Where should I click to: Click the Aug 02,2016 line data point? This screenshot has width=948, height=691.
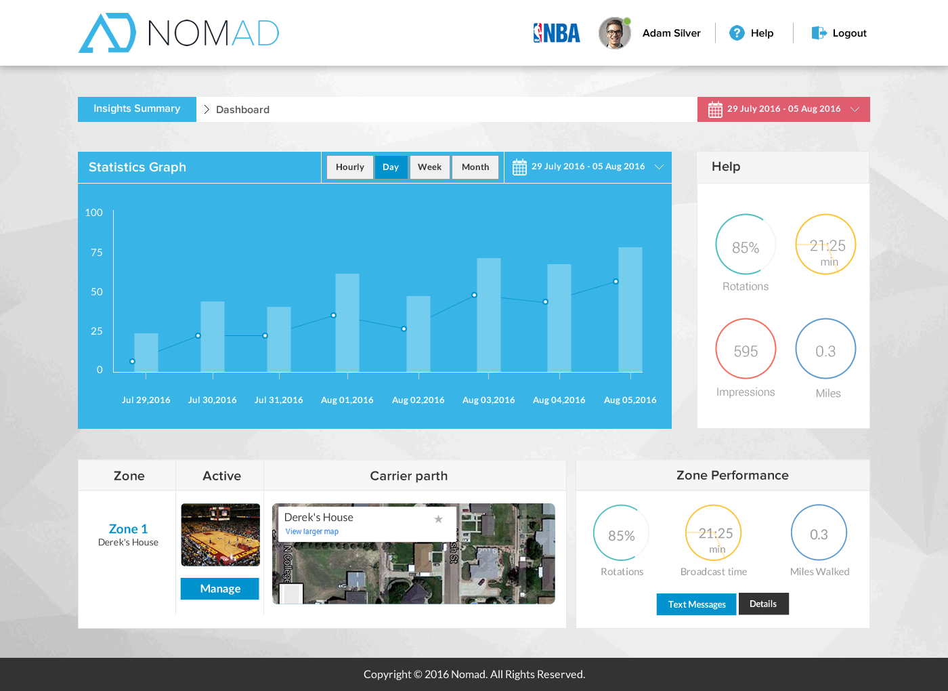point(404,329)
